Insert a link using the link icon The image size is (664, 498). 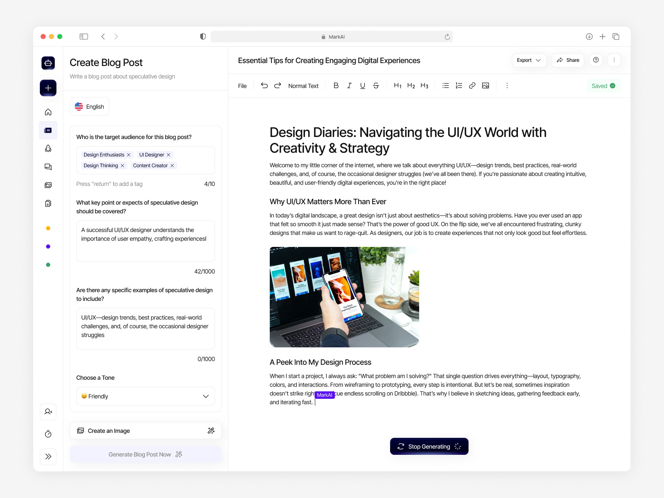[x=472, y=85]
